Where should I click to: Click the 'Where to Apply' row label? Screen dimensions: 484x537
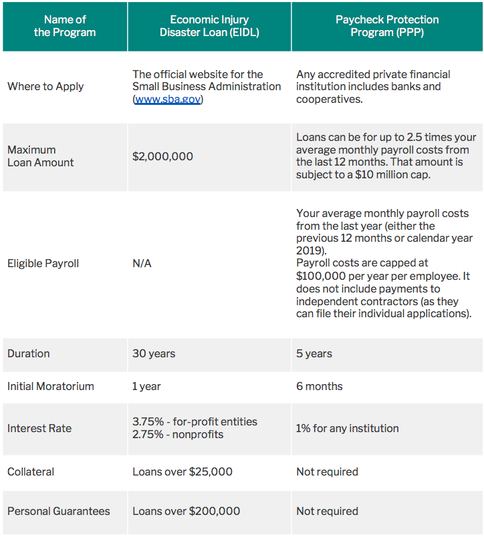[45, 87]
